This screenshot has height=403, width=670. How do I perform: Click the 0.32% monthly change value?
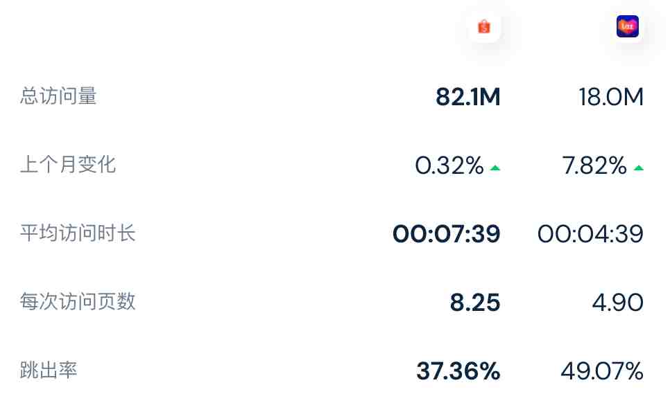click(x=449, y=165)
